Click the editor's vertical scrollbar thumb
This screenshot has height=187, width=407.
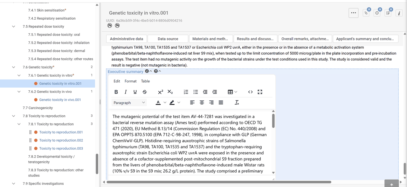click(273, 120)
